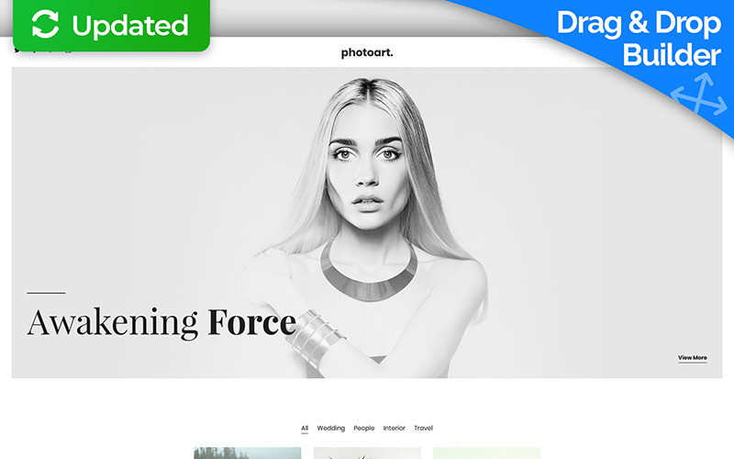Click the Awakening Force headline

click(x=161, y=322)
